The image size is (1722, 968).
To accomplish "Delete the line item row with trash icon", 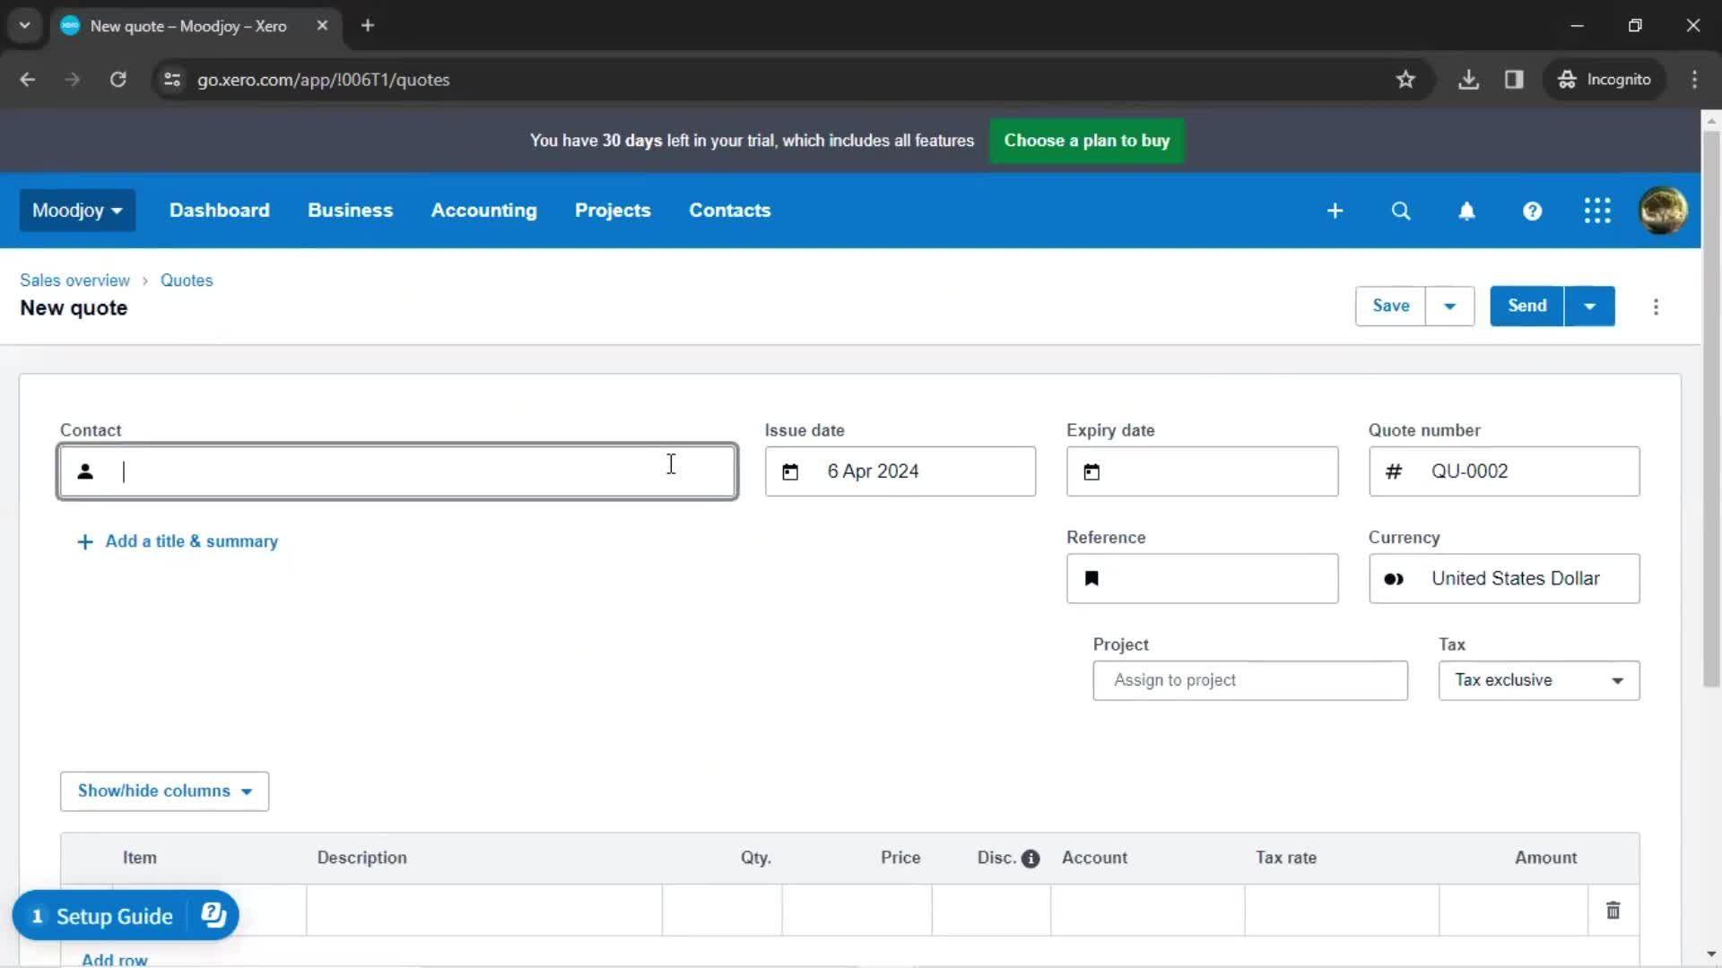I will [x=1613, y=911].
